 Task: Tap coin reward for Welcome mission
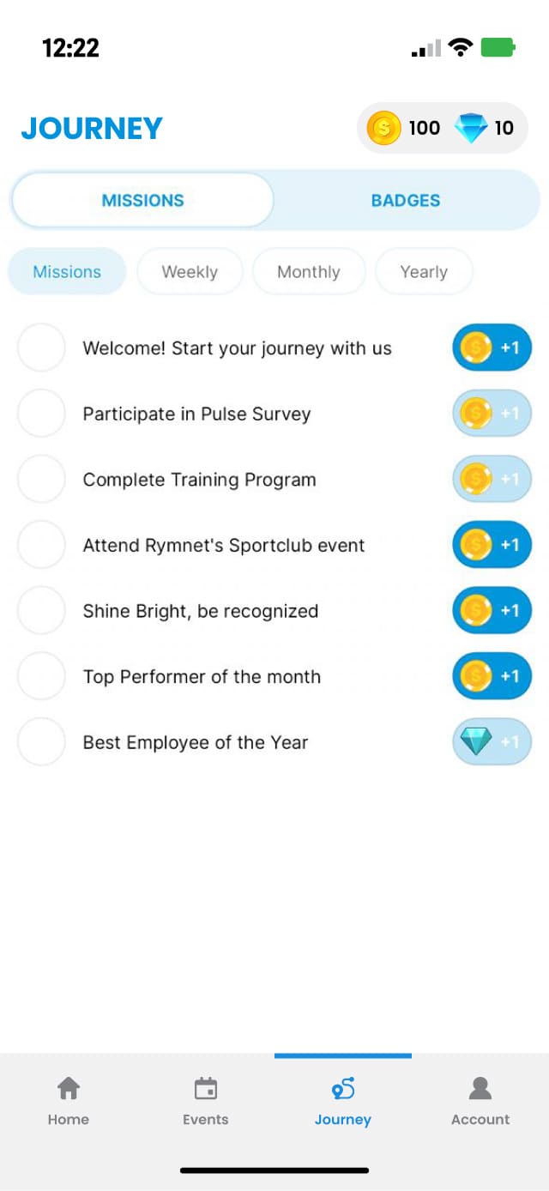pyautogui.click(x=492, y=348)
